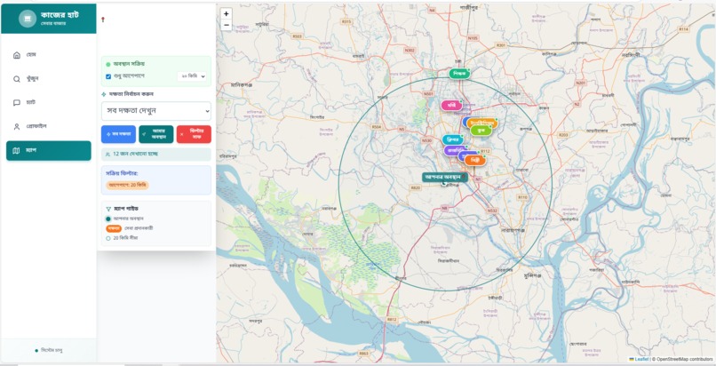Click the 12 জন দেখানো হচ্ছে count text

(135, 155)
